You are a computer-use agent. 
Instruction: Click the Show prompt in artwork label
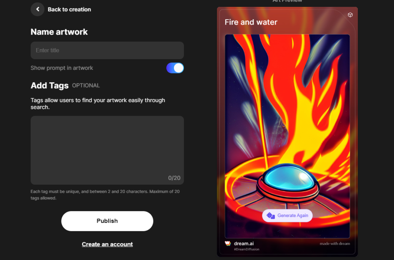[62, 68]
